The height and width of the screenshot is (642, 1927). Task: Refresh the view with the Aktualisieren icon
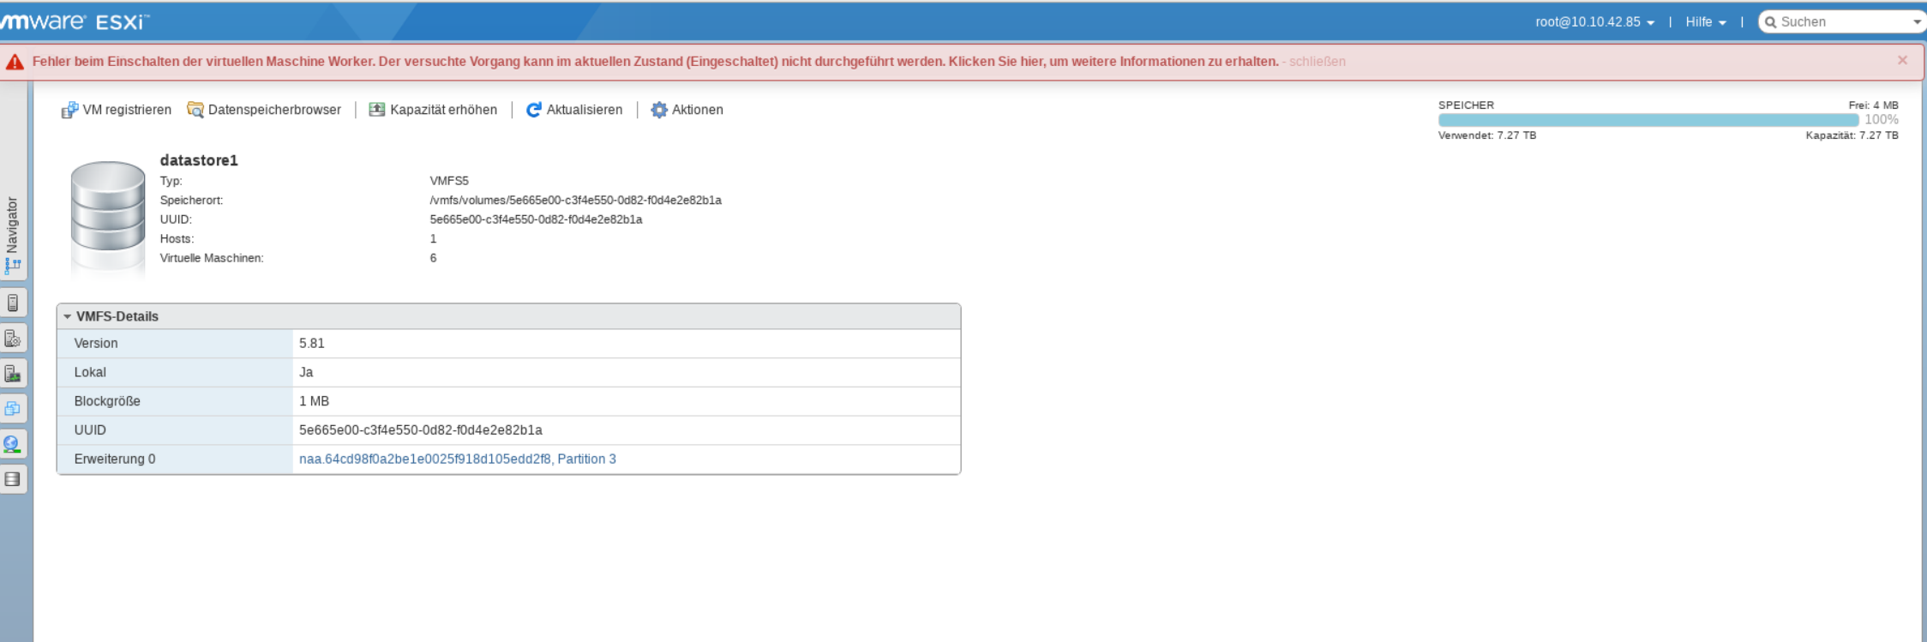pyautogui.click(x=533, y=110)
